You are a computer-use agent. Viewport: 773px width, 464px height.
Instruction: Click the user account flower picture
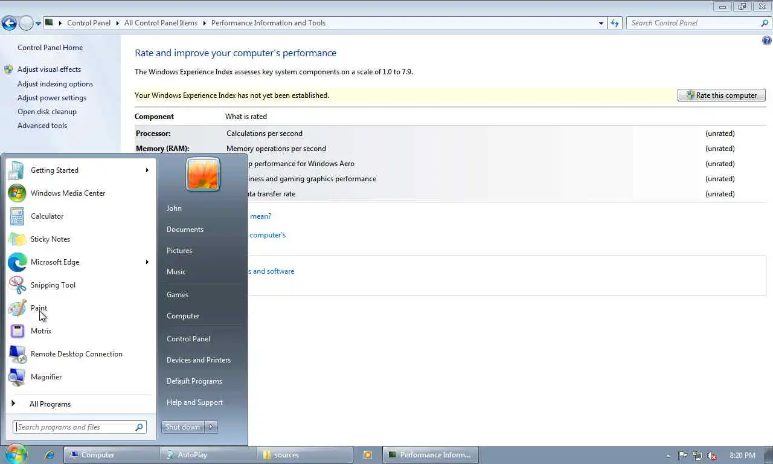[x=203, y=174]
